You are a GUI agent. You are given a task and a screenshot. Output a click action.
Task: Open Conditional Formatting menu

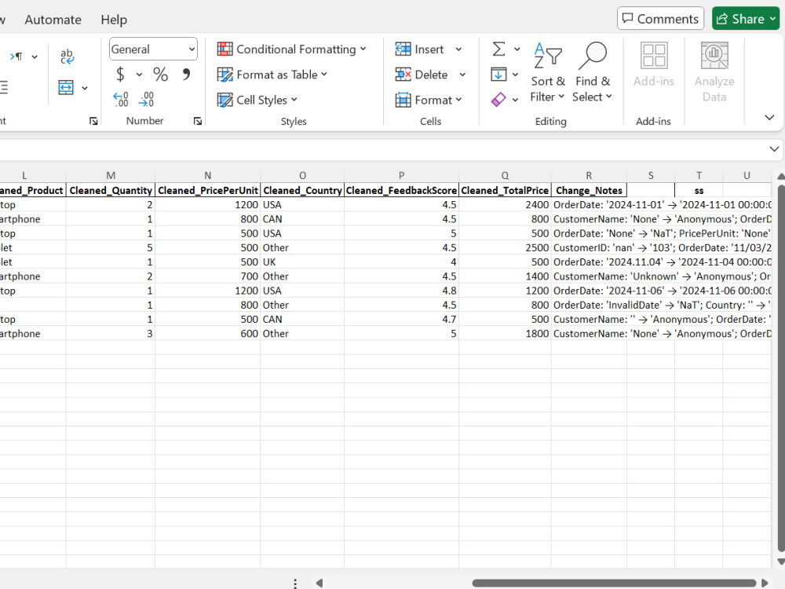click(x=291, y=49)
